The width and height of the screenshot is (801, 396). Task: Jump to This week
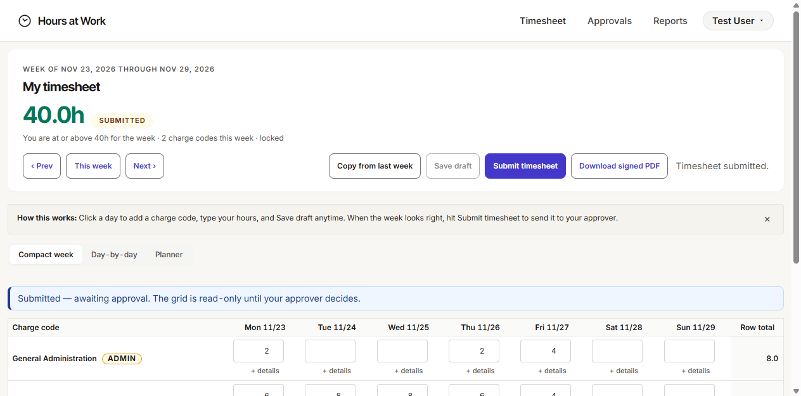93,166
